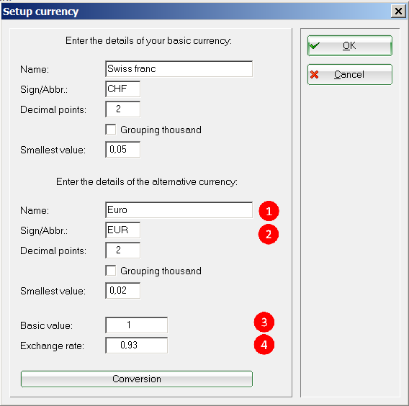Image resolution: width=409 pixels, height=406 pixels.
Task: Enable Grouping thousand for basic currency
Action: click(111, 130)
